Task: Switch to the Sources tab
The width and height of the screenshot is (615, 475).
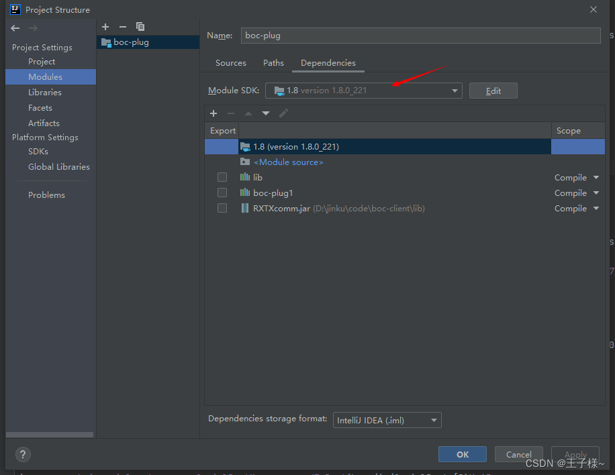Action: point(230,62)
